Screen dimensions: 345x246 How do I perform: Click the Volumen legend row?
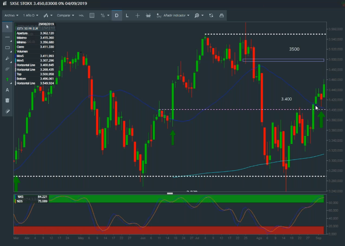[x=35, y=52]
